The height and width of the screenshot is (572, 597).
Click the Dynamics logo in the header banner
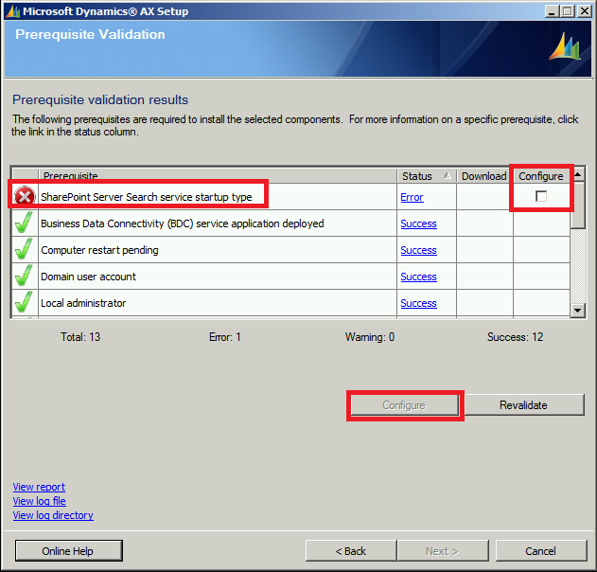[x=566, y=46]
